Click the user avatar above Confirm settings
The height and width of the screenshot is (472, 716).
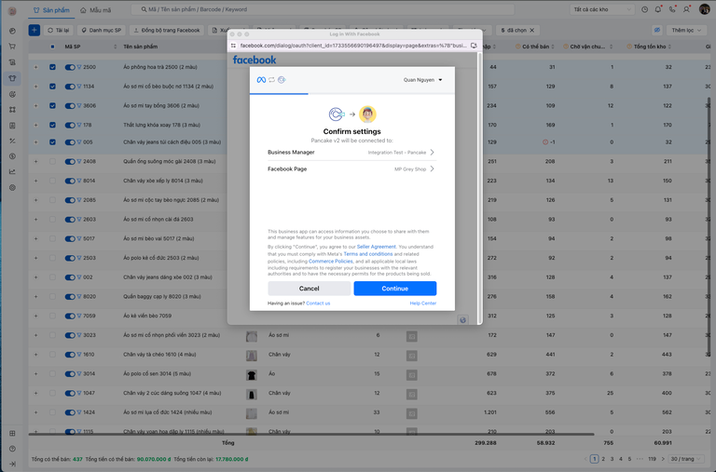click(x=367, y=115)
